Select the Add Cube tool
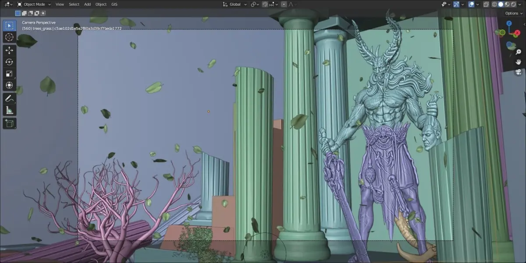The image size is (526, 263). point(9,124)
